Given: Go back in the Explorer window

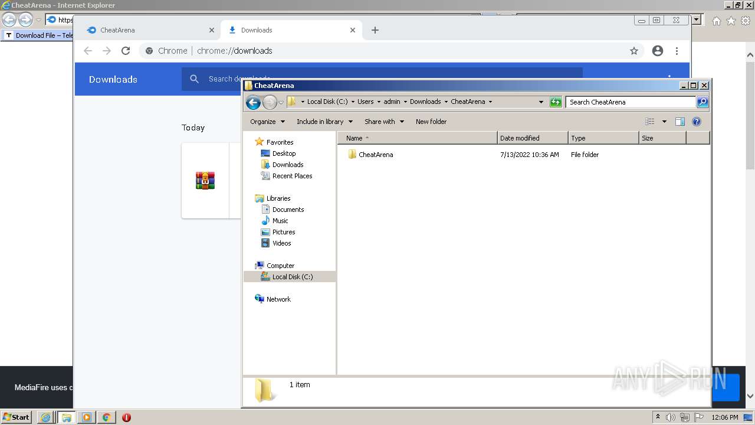Looking at the screenshot, I should (x=253, y=102).
